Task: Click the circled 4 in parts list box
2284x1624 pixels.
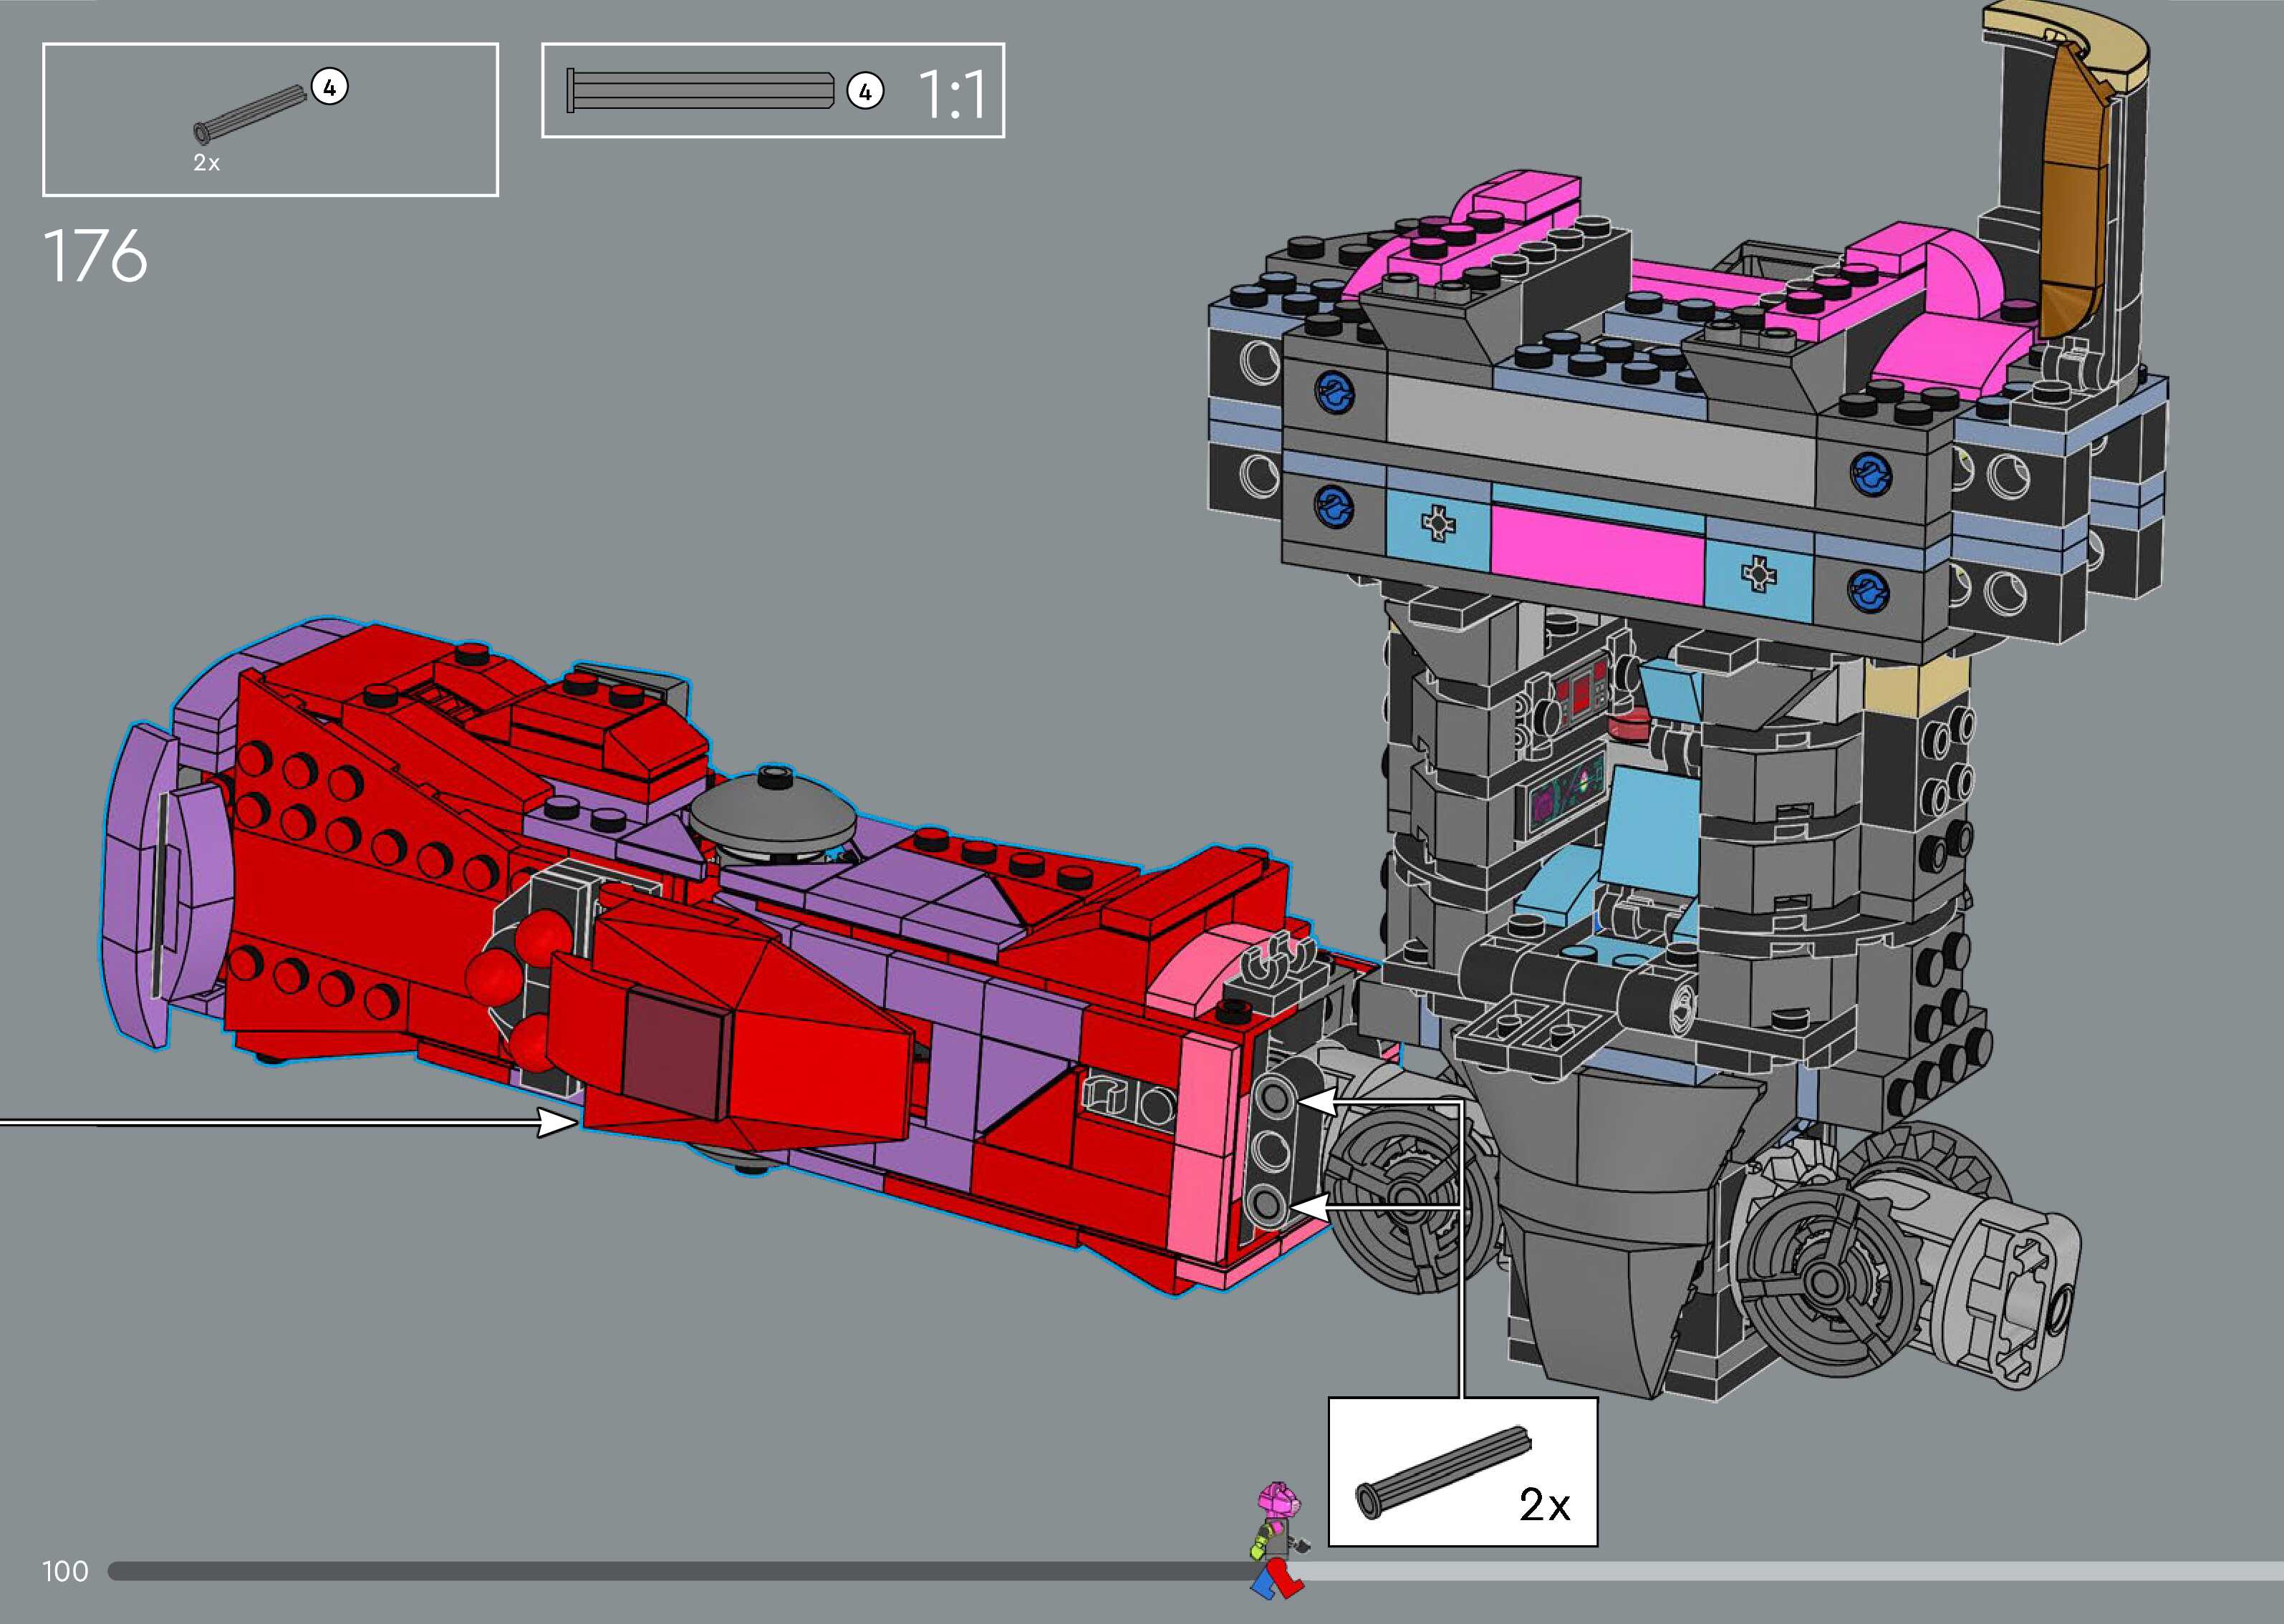Action: coord(329,87)
